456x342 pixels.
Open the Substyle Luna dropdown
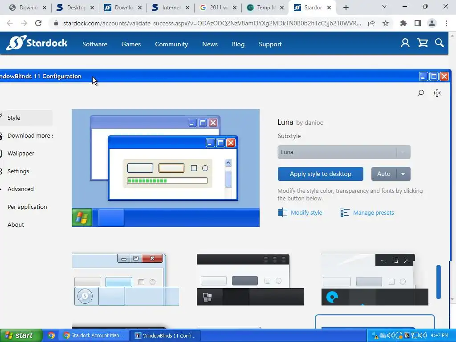coord(344,152)
